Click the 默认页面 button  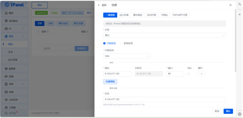(78, 24)
